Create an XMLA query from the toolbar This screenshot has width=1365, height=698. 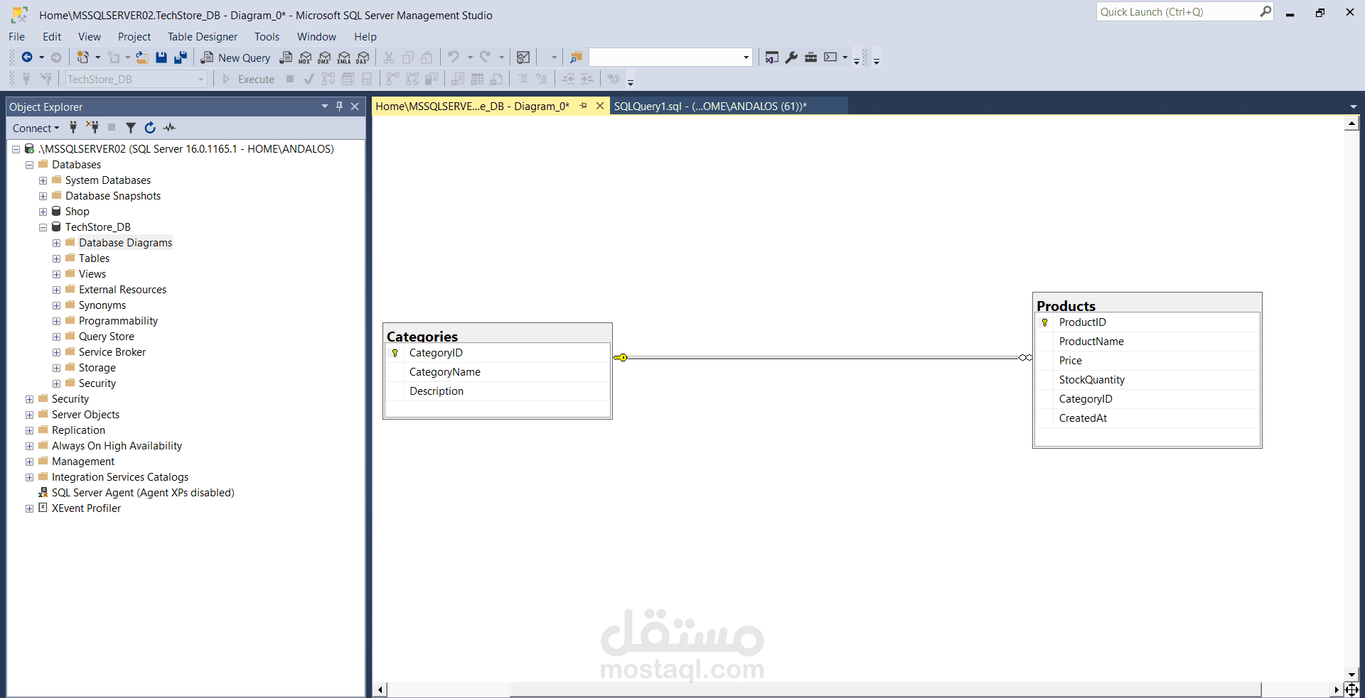pyautogui.click(x=344, y=58)
